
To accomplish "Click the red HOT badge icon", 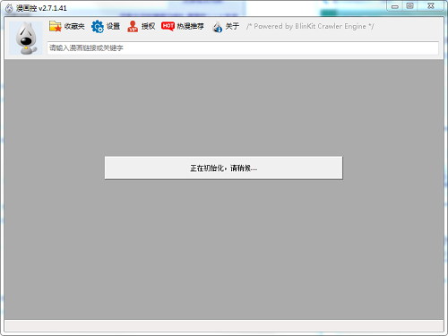I will tap(168, 26).
